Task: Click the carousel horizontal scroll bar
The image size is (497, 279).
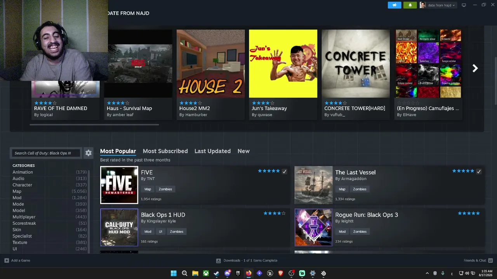Action: coord(94,125)
